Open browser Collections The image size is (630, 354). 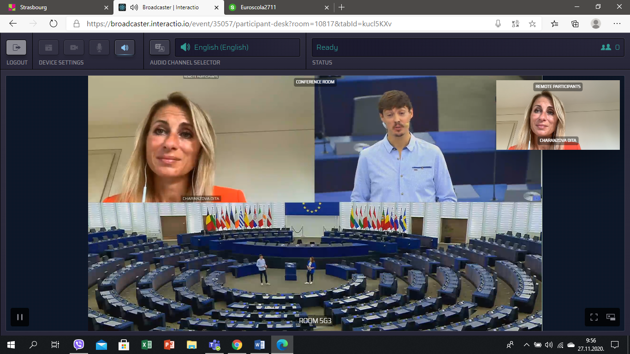pos(575,24)
